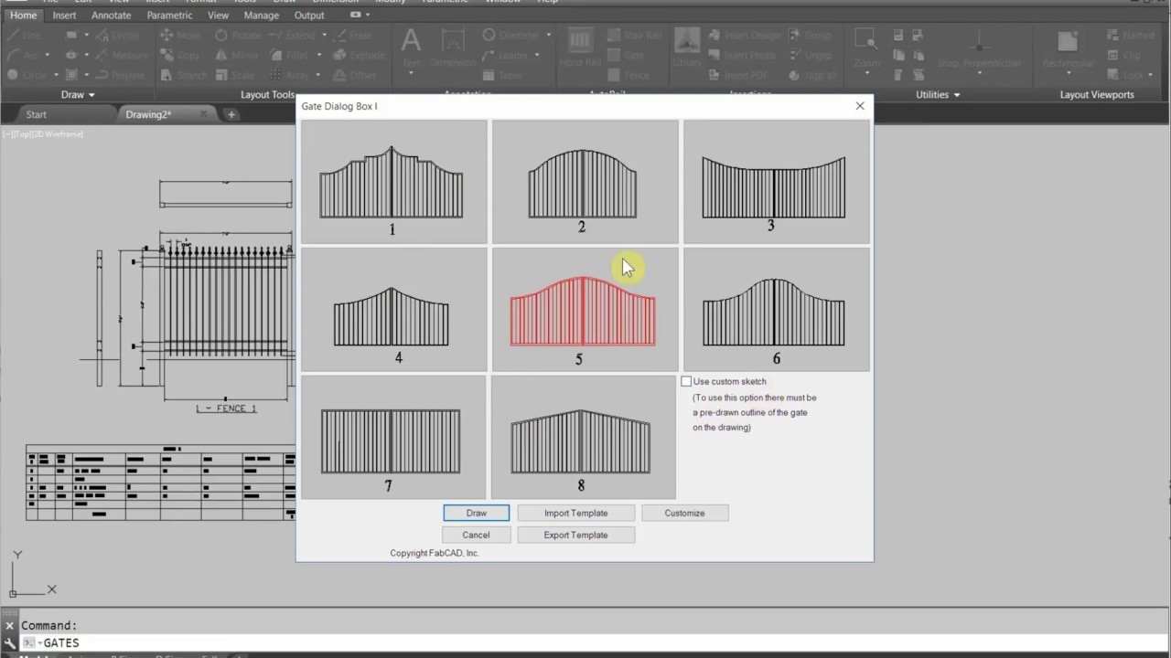
Task: Switch to the Parametric ribbon tab
Action: coord(169,15)
